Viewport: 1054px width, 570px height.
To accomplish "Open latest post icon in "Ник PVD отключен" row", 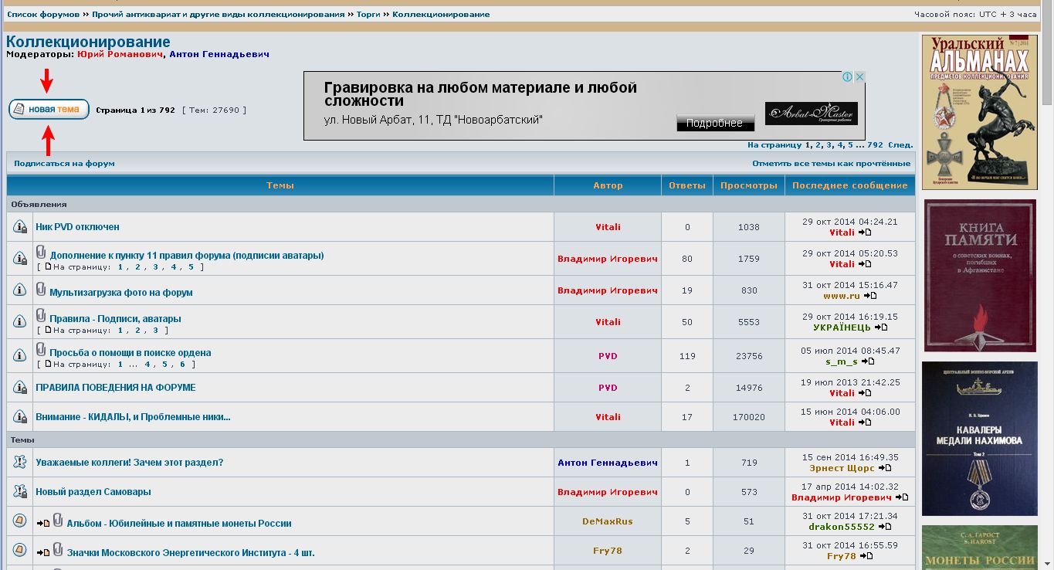I will [x=865, y=232].
